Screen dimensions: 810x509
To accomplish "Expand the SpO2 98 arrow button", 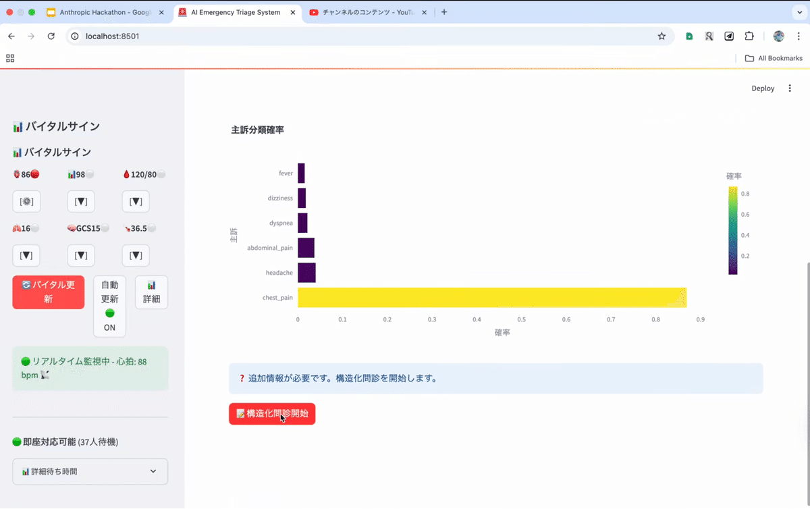I will click(x=81, y=202).
